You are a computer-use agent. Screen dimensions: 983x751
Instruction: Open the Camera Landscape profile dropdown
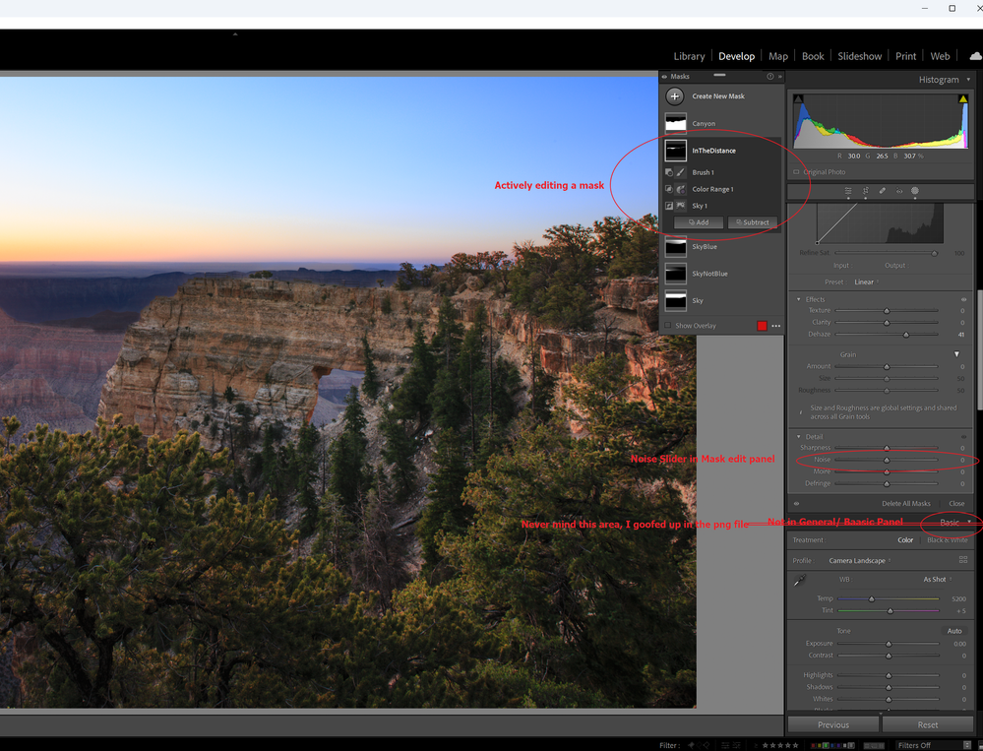coord(859,560)
